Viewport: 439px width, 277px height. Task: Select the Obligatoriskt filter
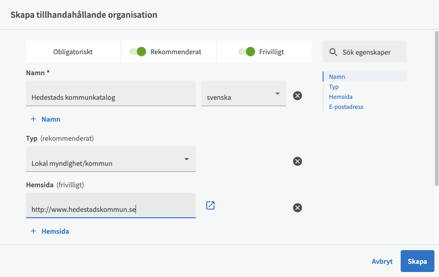point(73,51)
